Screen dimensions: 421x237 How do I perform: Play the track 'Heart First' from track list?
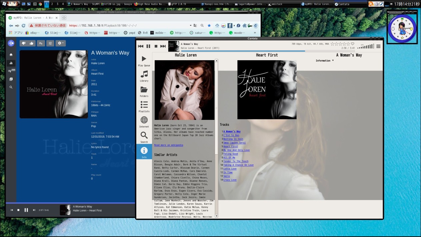[230, 146]
